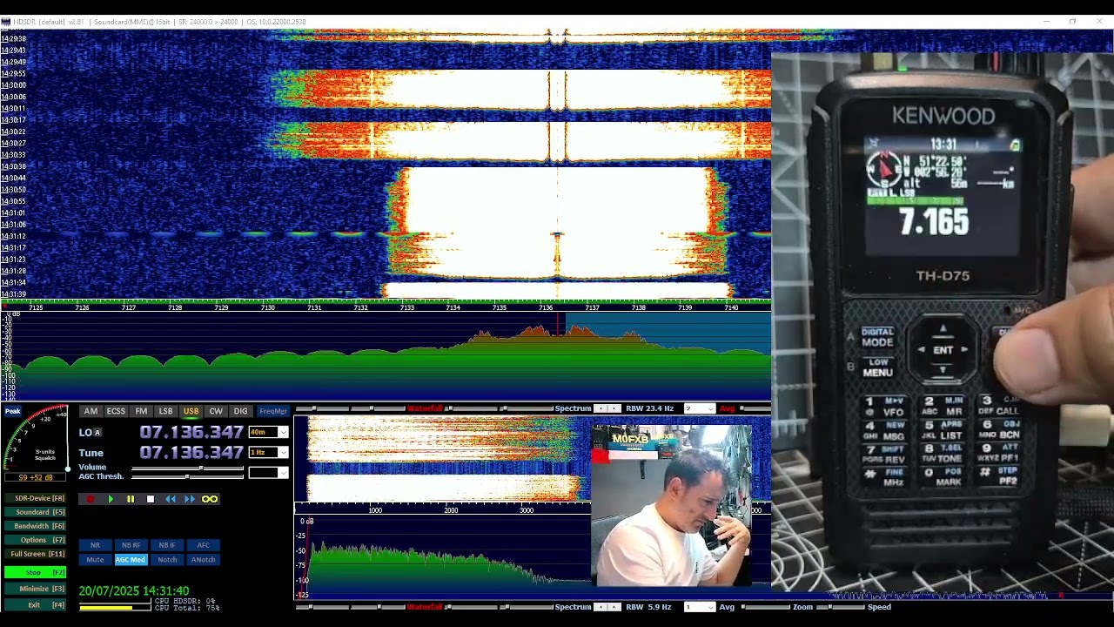Click right arrow of upper Spectrum stepper

(614, 408)
